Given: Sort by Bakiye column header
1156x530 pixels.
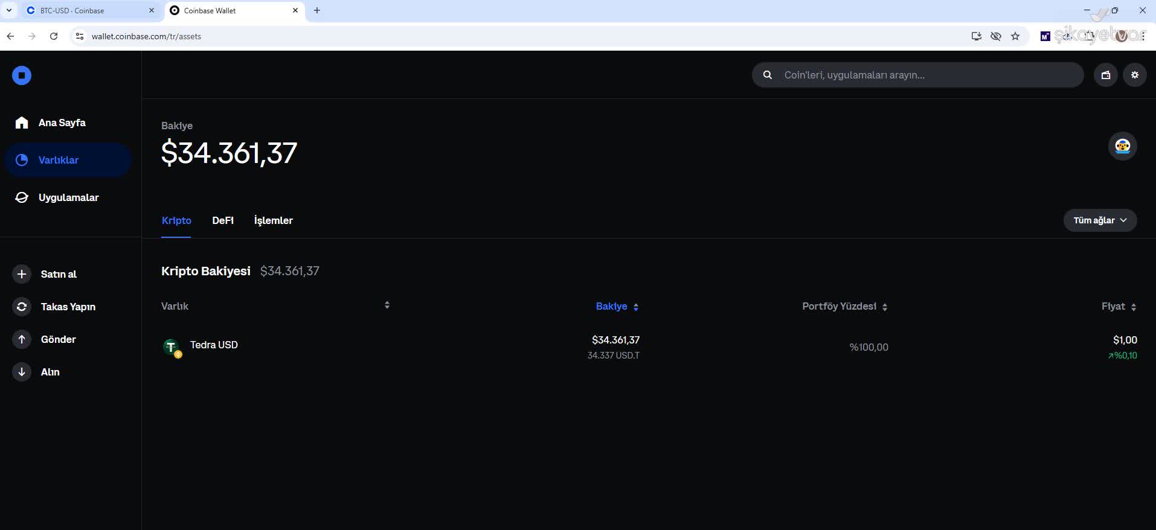Looking at the screenshot, I should tap(617, 307).
